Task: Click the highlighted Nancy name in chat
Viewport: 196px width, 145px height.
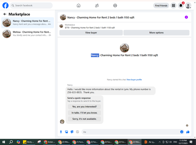Action: [x=95, y=55]
